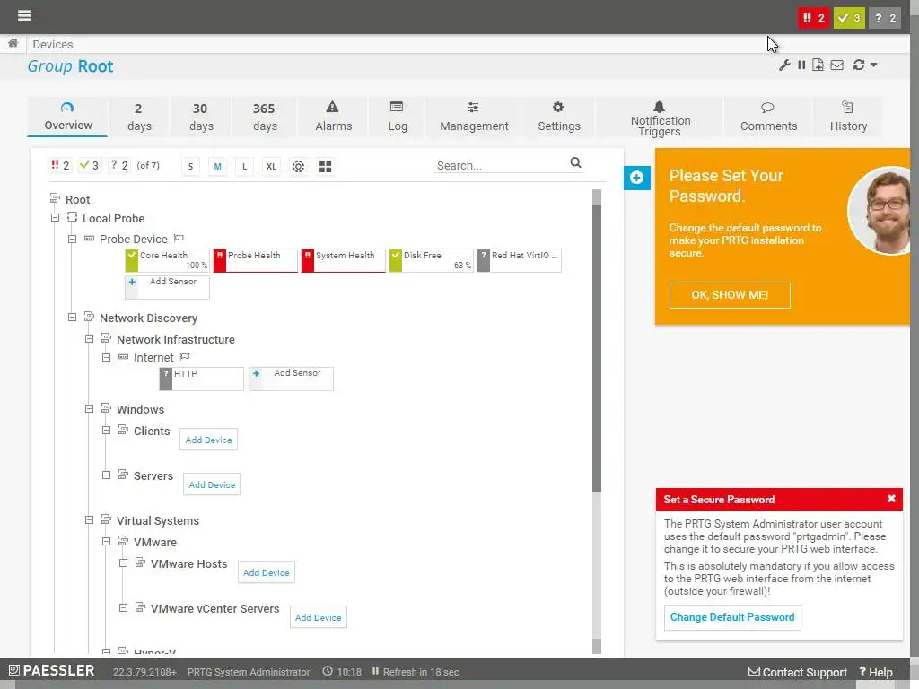Add Sensor to Internet device

point(292,379)
